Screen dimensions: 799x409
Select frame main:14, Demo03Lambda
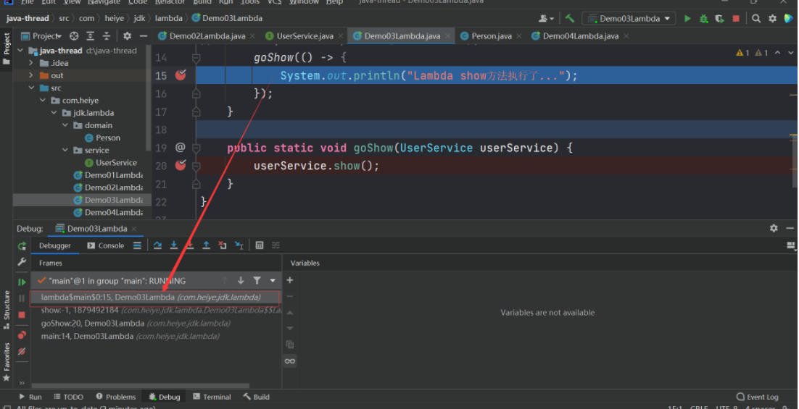pyautogui.click(x=156, y=337)
